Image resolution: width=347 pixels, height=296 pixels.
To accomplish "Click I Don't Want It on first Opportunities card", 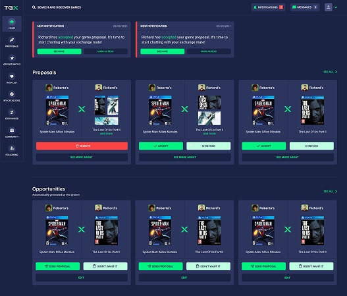I will coord(105,266).
